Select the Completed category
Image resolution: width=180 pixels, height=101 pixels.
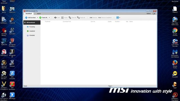coord(32,31)
